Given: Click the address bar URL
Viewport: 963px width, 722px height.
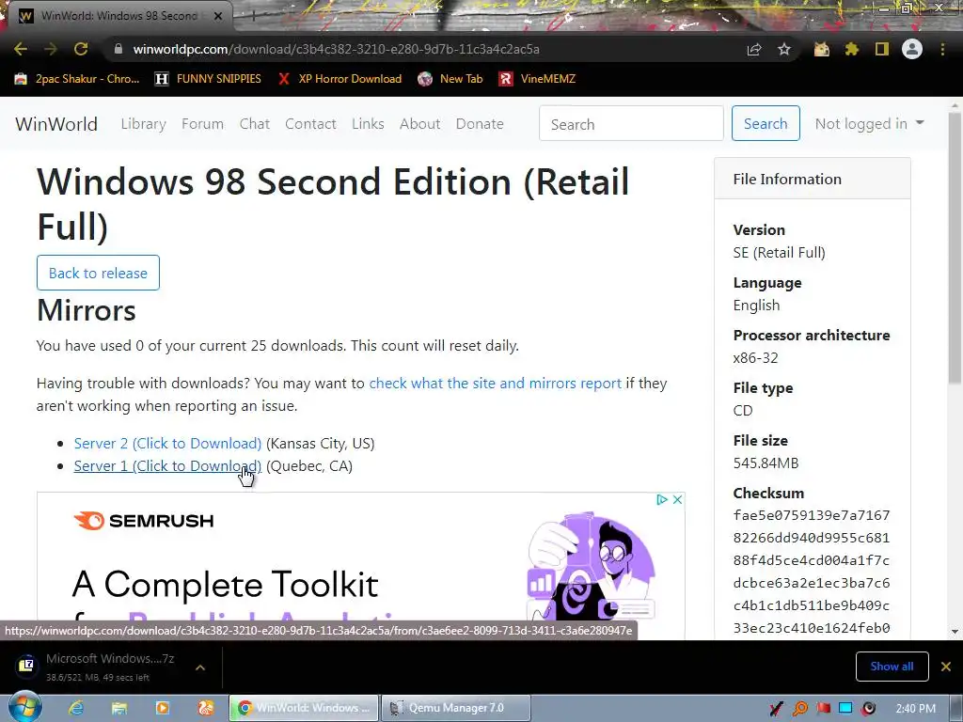Looking at the screenshot, I should 336,49.
